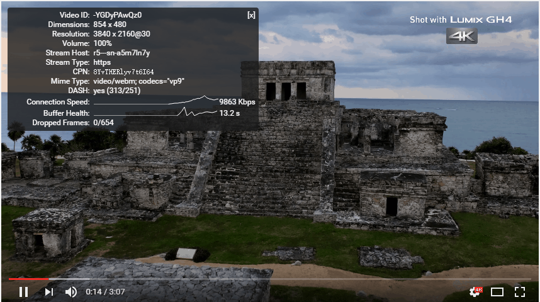The height and width of the screenshot is (302, 540).
Task: Click the Stream Type value https
Action: (x=102, y=62)
